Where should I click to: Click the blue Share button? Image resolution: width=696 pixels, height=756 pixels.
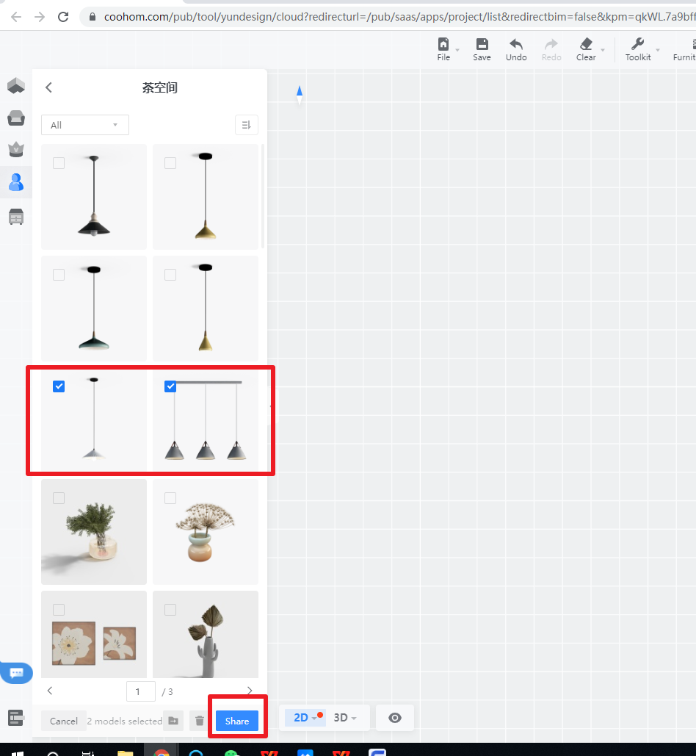pos(236,721)
